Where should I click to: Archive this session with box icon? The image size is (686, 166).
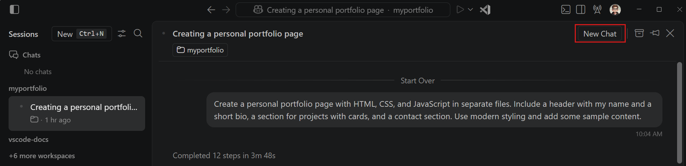click(x=639, y=33)
